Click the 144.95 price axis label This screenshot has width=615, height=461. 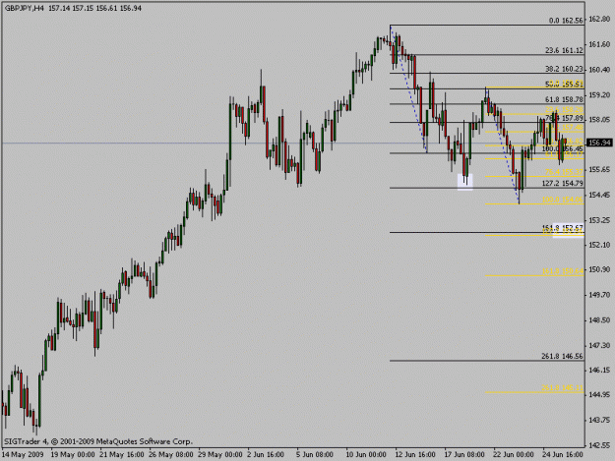pos(599,394)
